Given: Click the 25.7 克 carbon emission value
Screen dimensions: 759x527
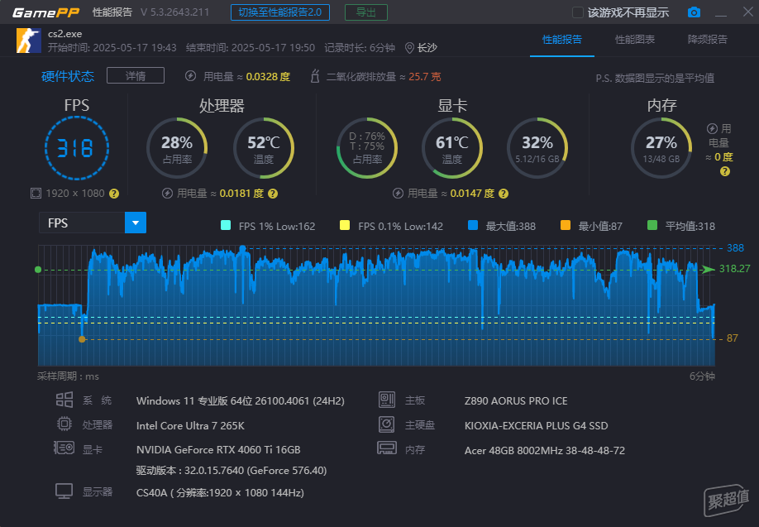Looking at the screenshot, I should (x=425, y=77).
